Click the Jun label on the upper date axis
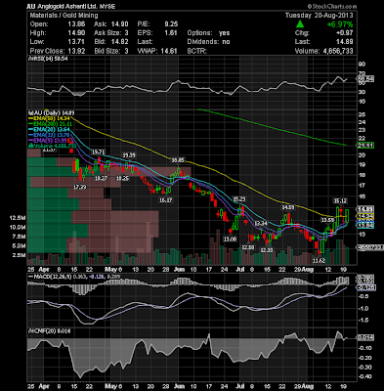 [179, 270]
